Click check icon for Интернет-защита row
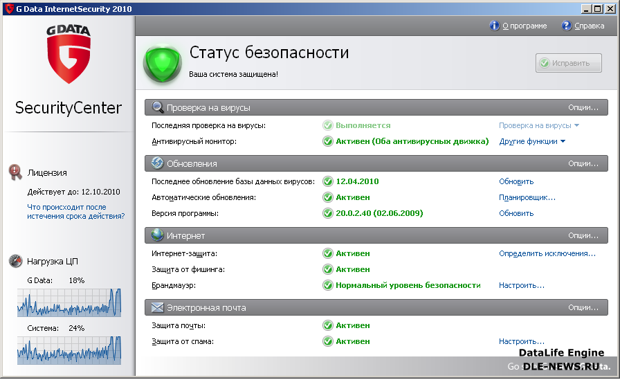Image resolution: width=620 pixels, height=380 pixels. (x=328, y=253)
